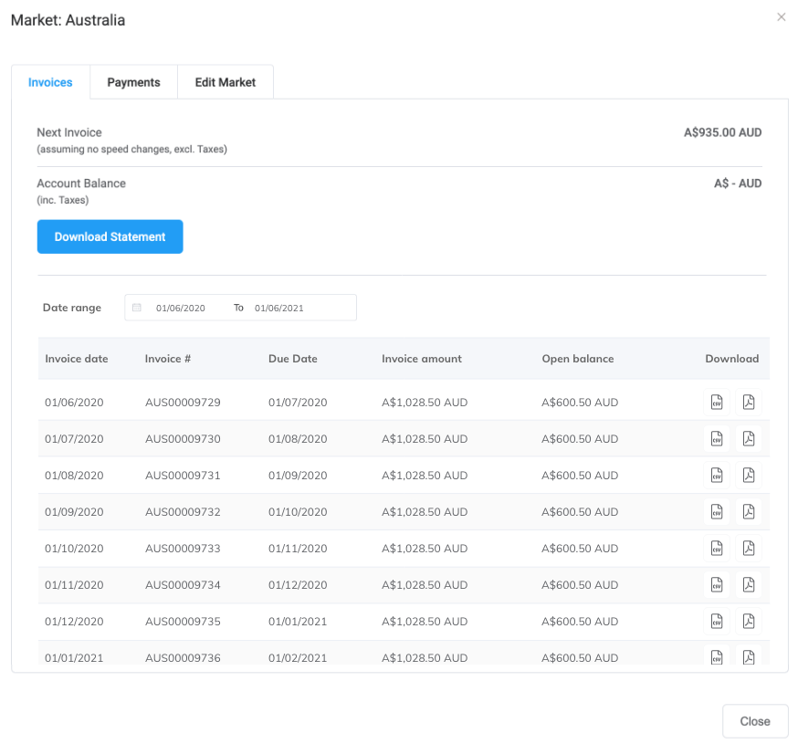Click invoice date 01/06/2020 in first row
This screenshot has height=744, width=798.
coord(74,402)
